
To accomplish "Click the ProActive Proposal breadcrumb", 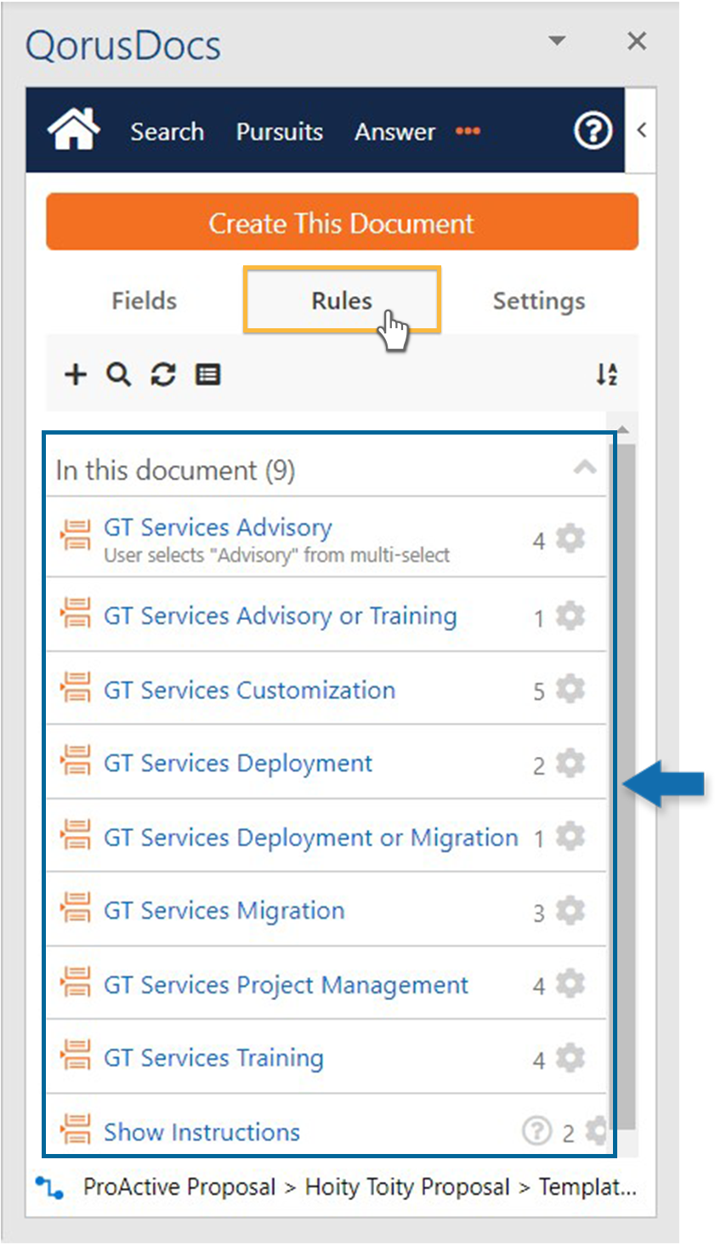I will point(179,1187).
